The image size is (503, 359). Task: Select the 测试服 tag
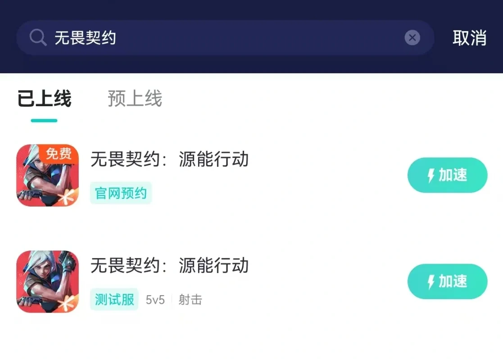tap(114, 299)
